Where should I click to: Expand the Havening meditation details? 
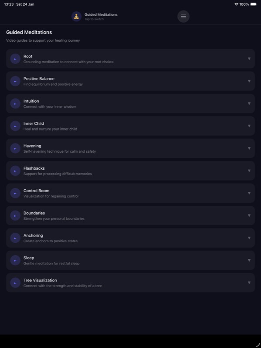249,148
